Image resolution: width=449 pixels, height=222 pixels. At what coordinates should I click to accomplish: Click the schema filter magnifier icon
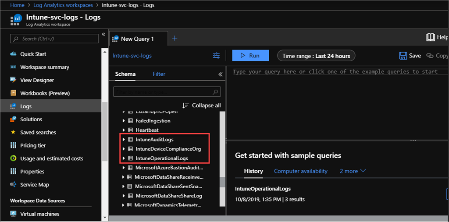216,92
